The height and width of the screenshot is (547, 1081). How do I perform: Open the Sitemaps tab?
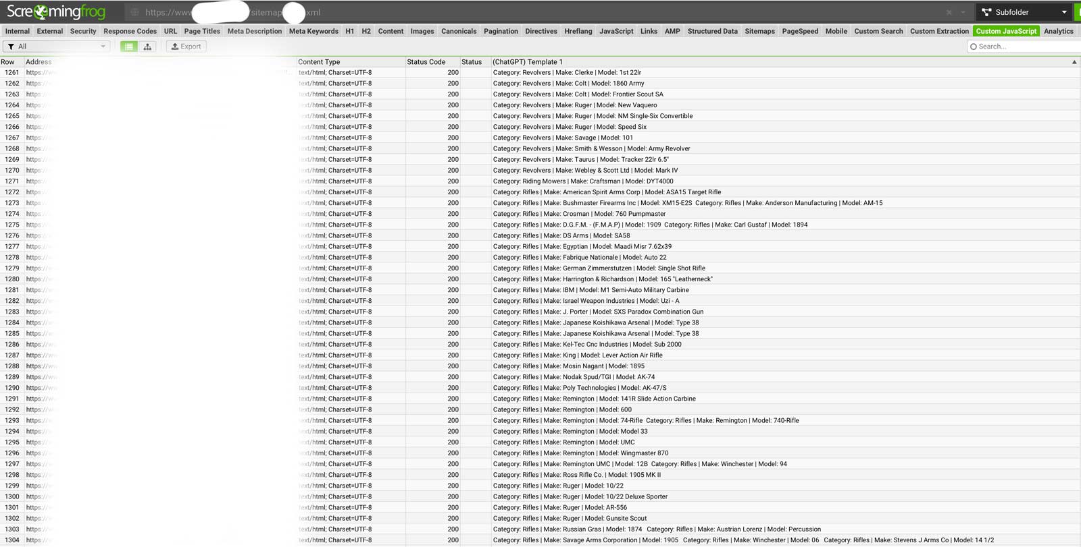pyautogui.click(x=759, y=31)
